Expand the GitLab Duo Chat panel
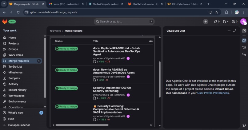 [235, 31]
